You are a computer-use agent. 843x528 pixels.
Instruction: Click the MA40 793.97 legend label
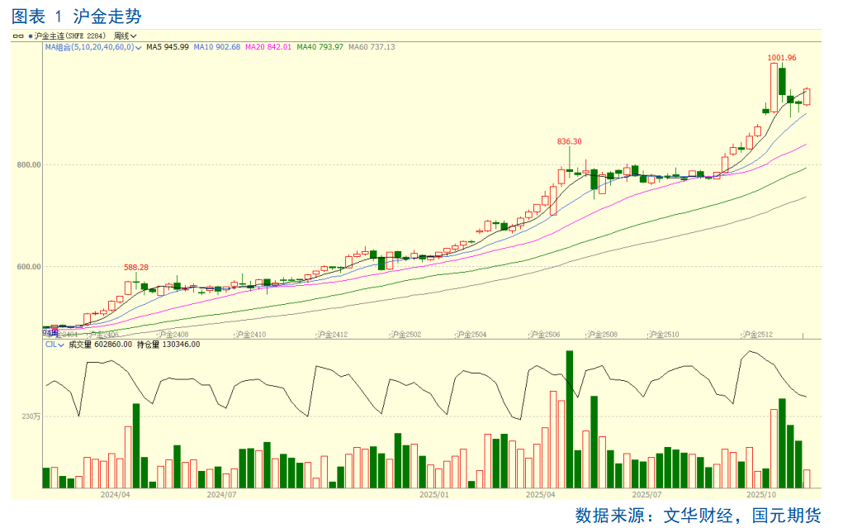click(320, 47)
